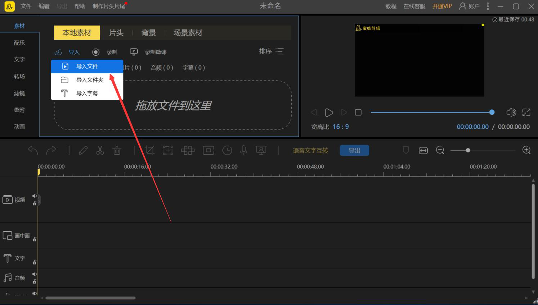This screenshot has width=538, height=305.
Task: Click the redo arrow in the timeline toolbar
Action: pos(51,150)
